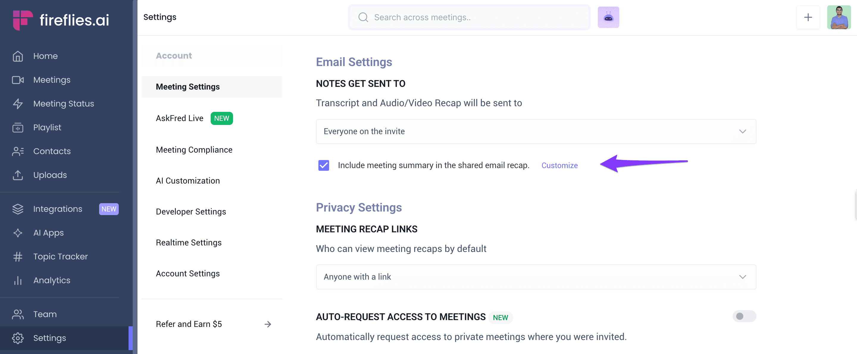Open Topic Tracker page

pyautogui.click(x=60, y=256)
